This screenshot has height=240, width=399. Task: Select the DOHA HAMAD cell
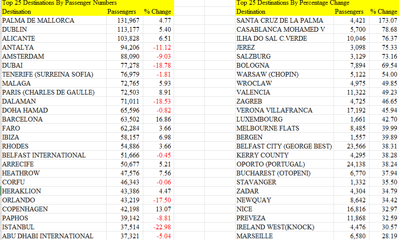pos(53,110)
